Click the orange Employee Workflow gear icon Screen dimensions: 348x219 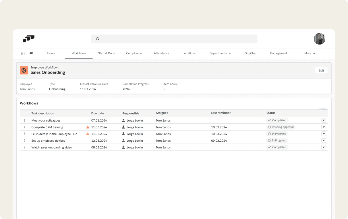(24, 70)
